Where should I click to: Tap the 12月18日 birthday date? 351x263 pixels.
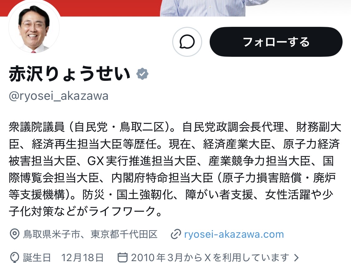[x=82, y=258]
